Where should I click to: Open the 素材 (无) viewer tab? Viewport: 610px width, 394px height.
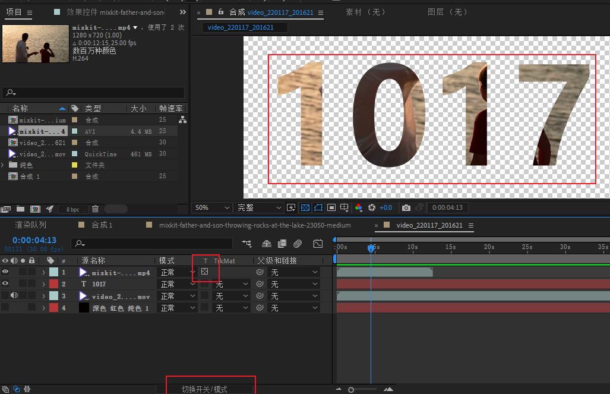pos(365,12)
